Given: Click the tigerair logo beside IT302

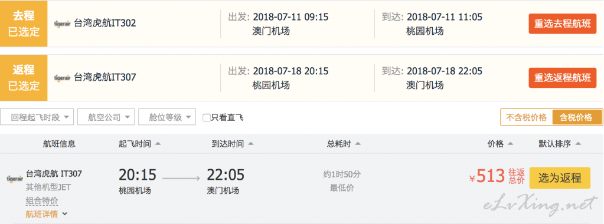Looking at the screenshot, I should (62, 24).
